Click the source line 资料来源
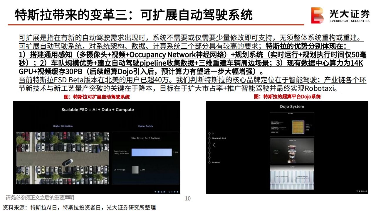 (x=79, y=207)
